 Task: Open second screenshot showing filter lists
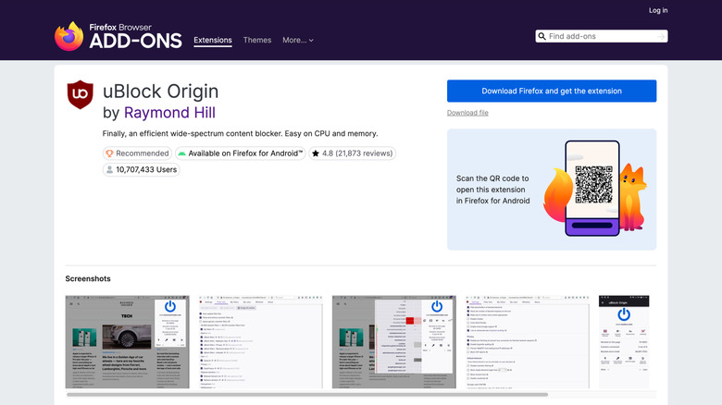pyautogui.click(x=261, y=342)
